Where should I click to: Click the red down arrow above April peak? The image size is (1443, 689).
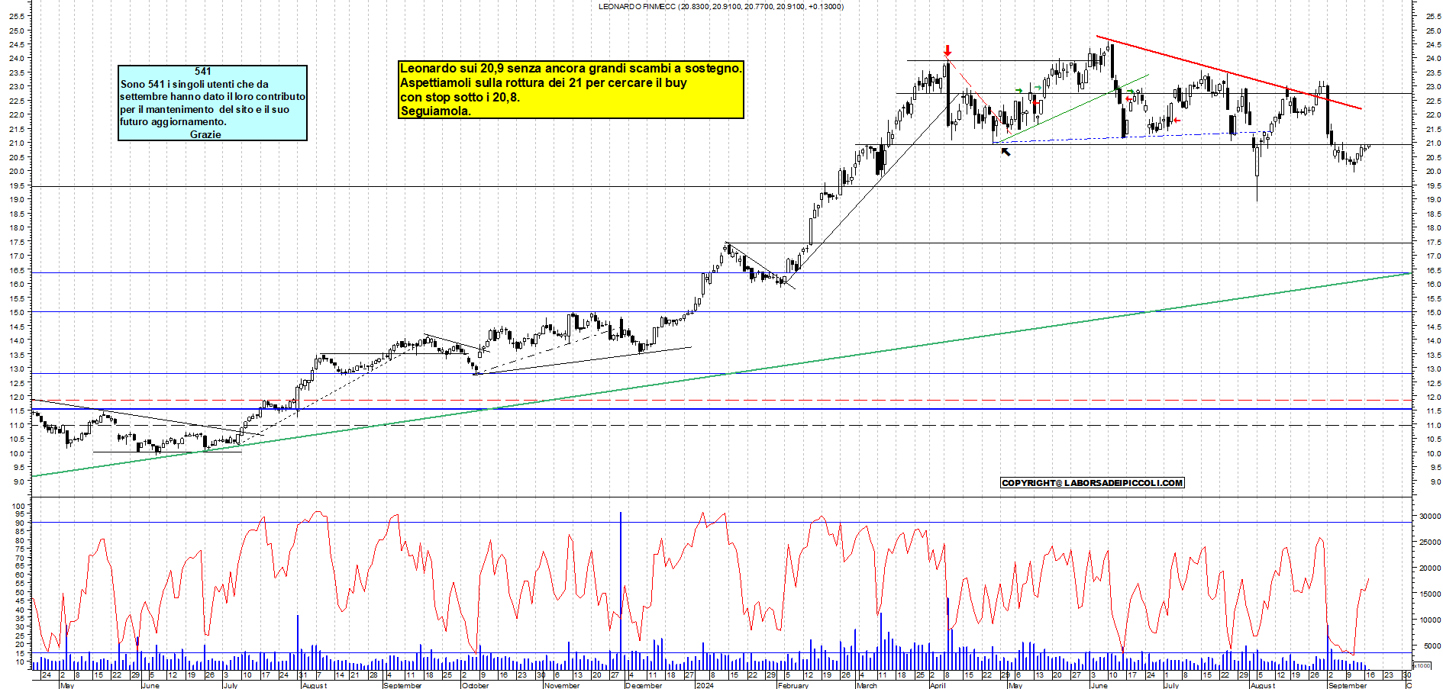click(947, 50)
